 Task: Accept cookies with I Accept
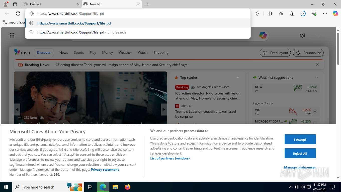pos(300,139)
